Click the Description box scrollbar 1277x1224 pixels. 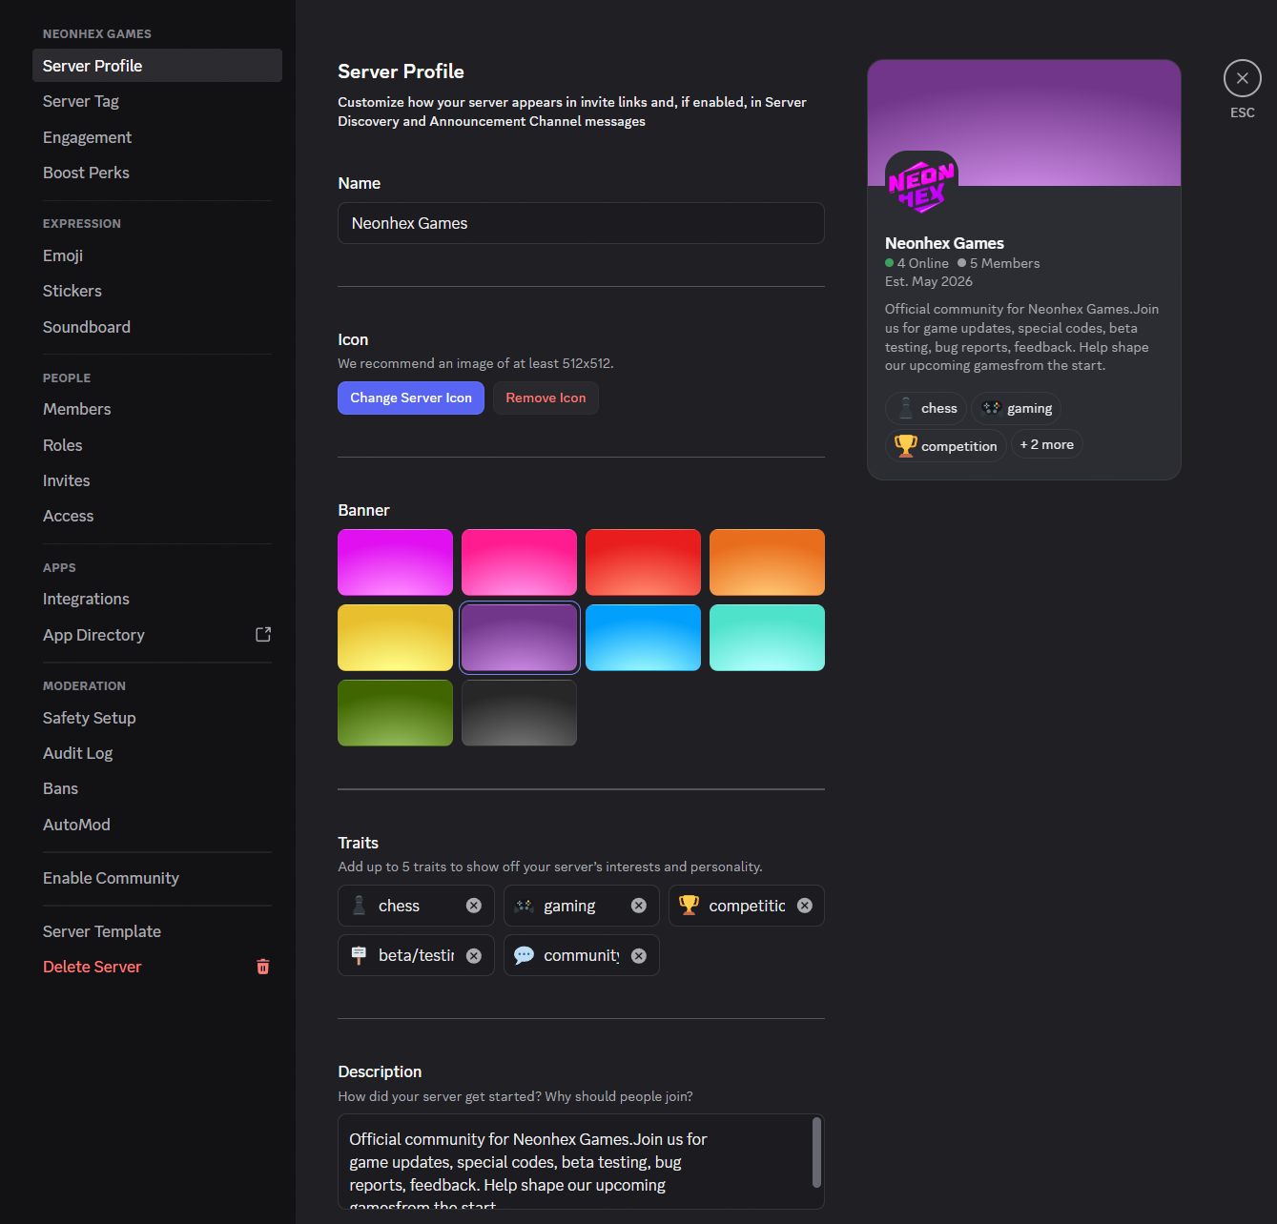pyautogui.click(x=816, y=1153)
